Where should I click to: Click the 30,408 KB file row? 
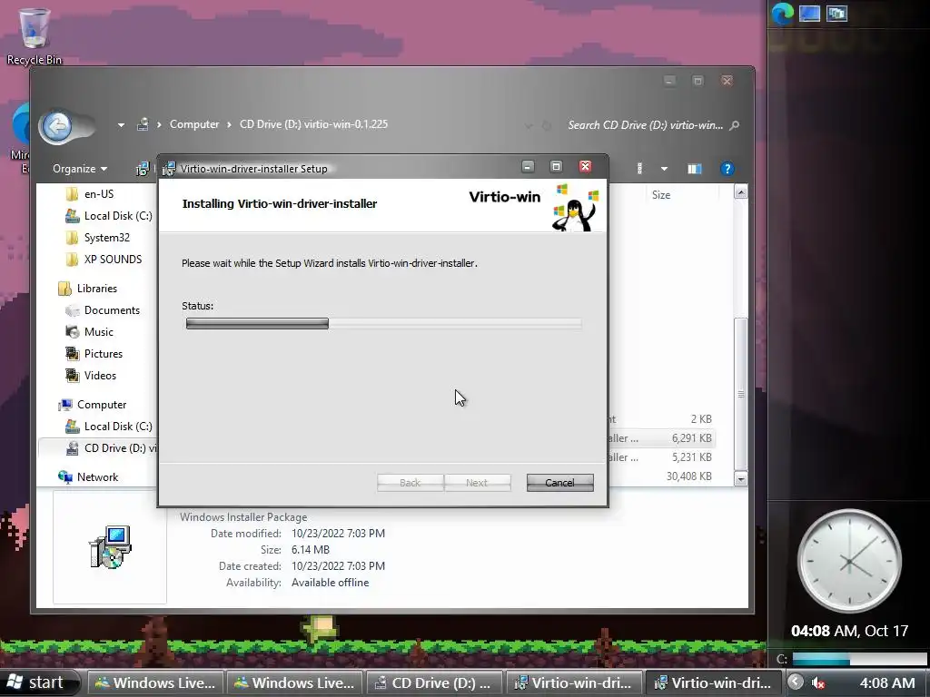pos(660,476)
